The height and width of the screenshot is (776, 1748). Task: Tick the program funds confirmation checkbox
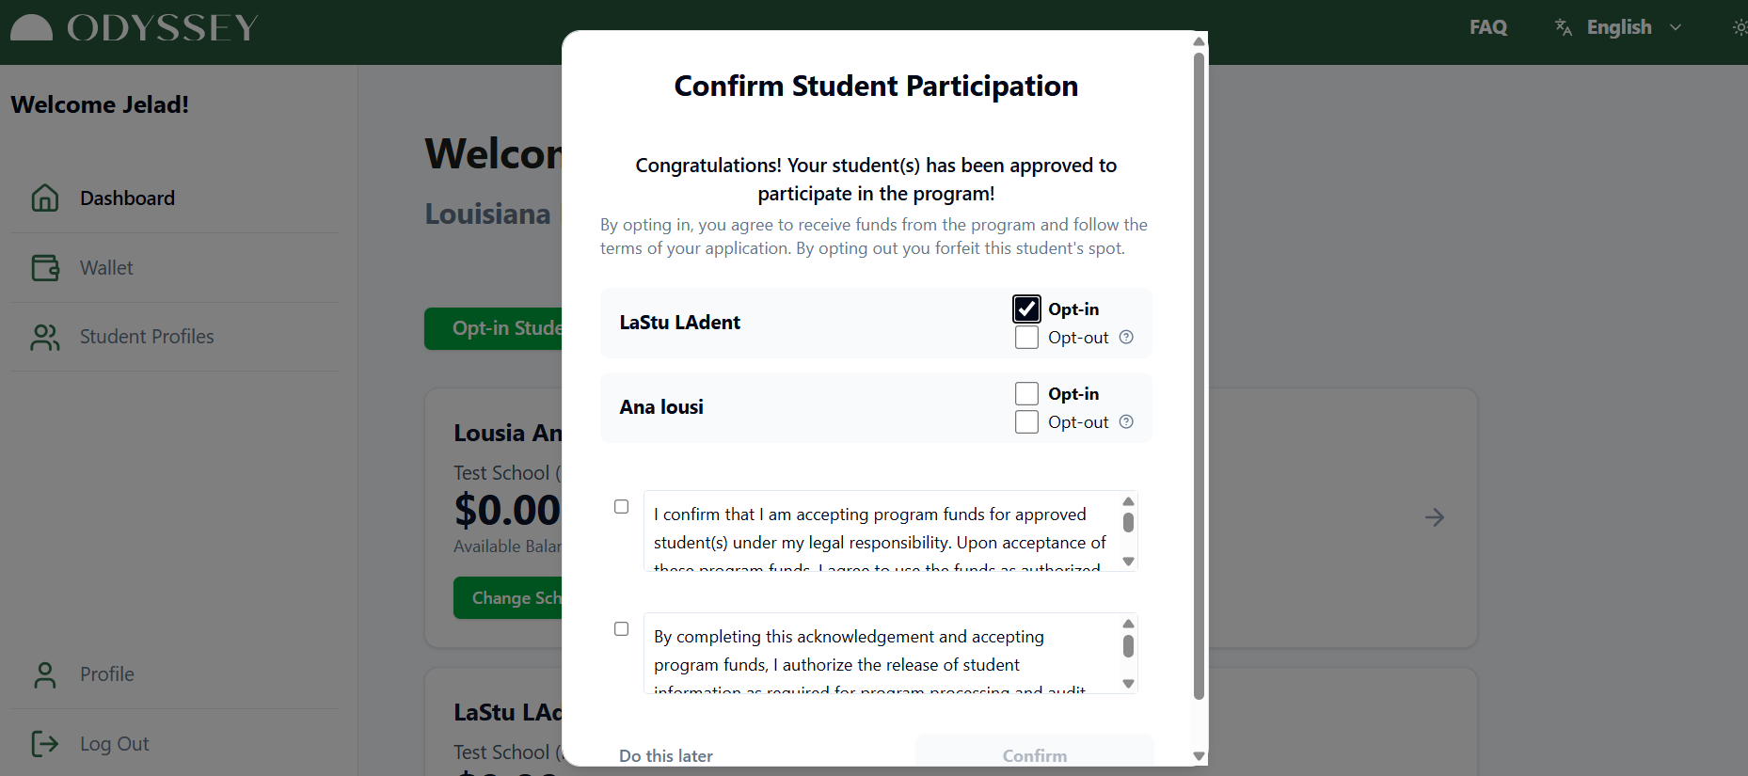622,507
